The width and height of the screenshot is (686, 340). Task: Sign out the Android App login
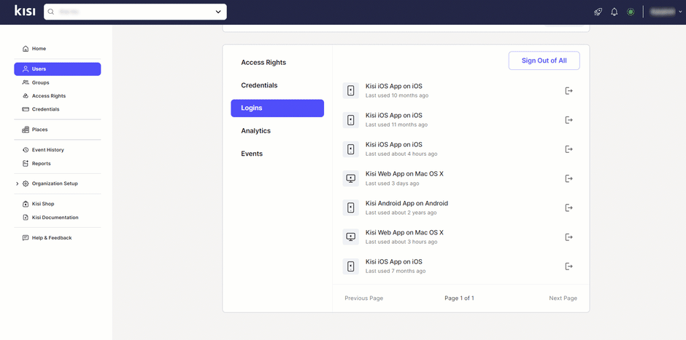click(x=569, y=207)
